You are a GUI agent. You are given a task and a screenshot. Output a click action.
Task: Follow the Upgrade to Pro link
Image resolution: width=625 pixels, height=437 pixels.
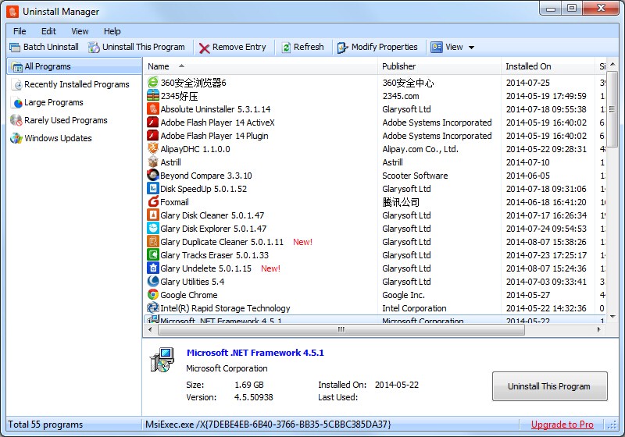point(562,425)
